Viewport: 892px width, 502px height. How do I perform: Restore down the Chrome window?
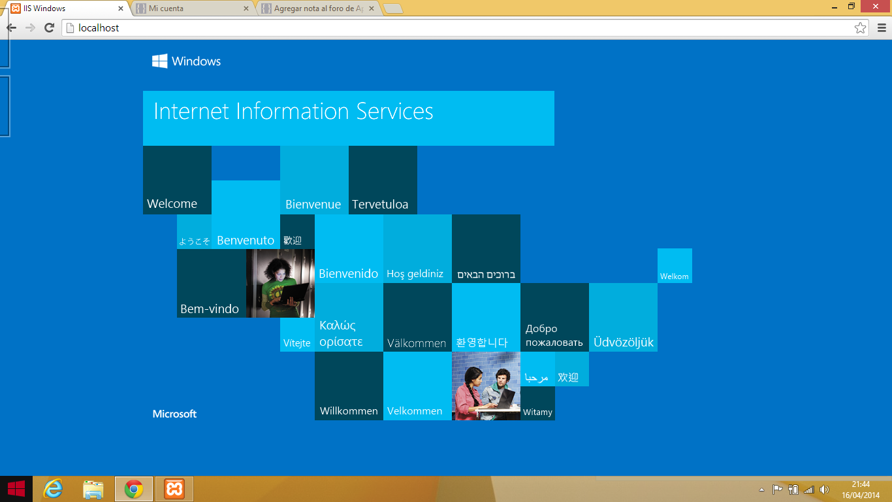852,6
